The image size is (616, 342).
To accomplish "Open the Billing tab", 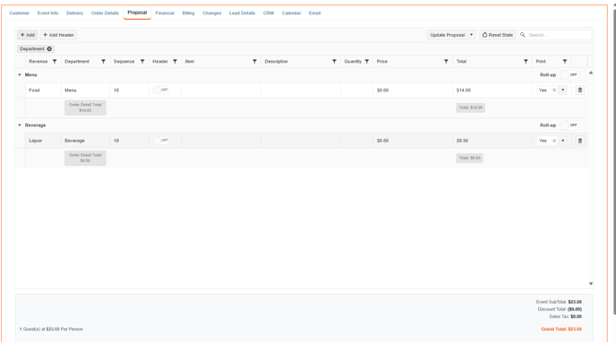I will click(x=188, y=13).
